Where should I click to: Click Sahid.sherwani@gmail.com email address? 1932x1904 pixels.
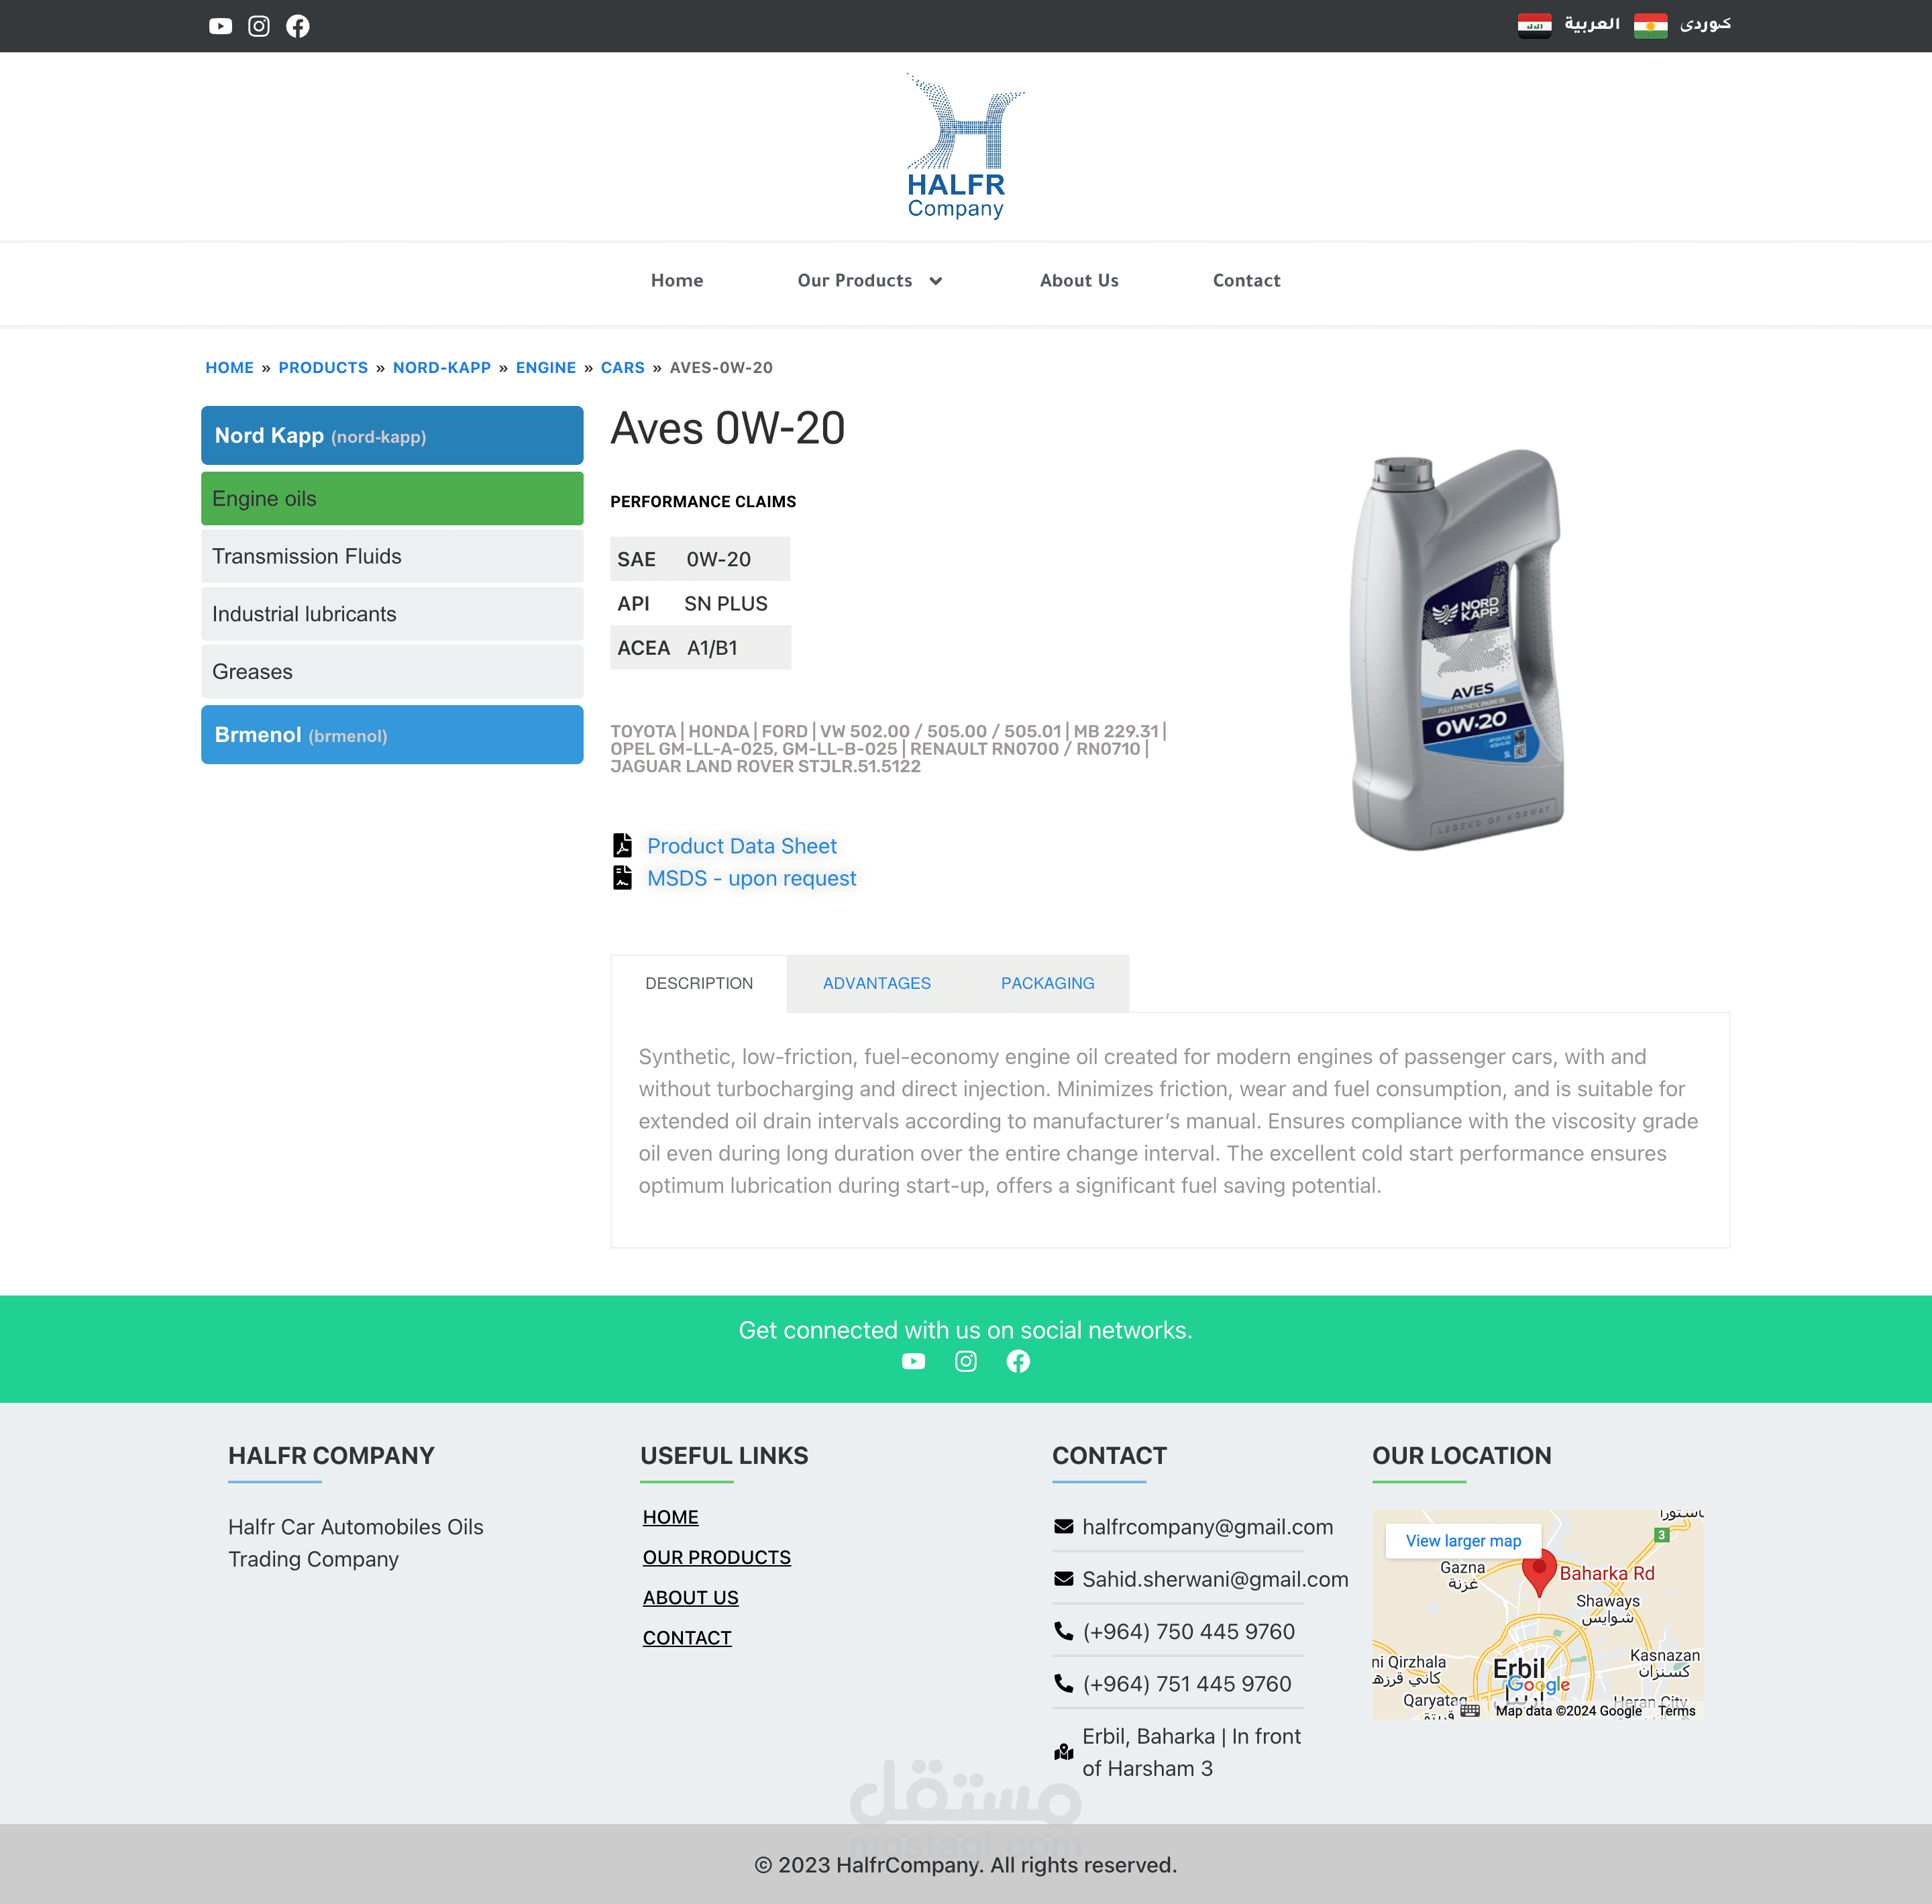[1215, 1579]
